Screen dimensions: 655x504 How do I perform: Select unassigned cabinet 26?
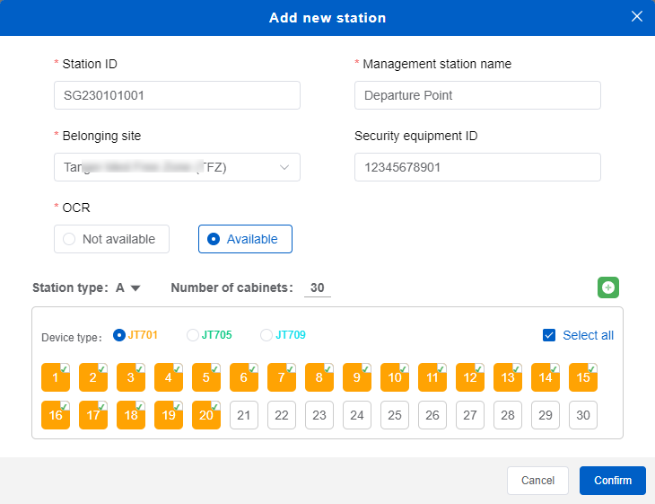[432, 415]
